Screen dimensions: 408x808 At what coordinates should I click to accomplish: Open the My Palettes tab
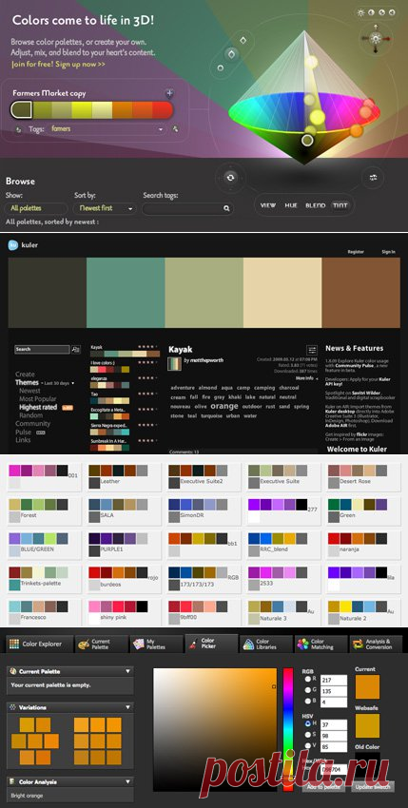tap(156, 644)
